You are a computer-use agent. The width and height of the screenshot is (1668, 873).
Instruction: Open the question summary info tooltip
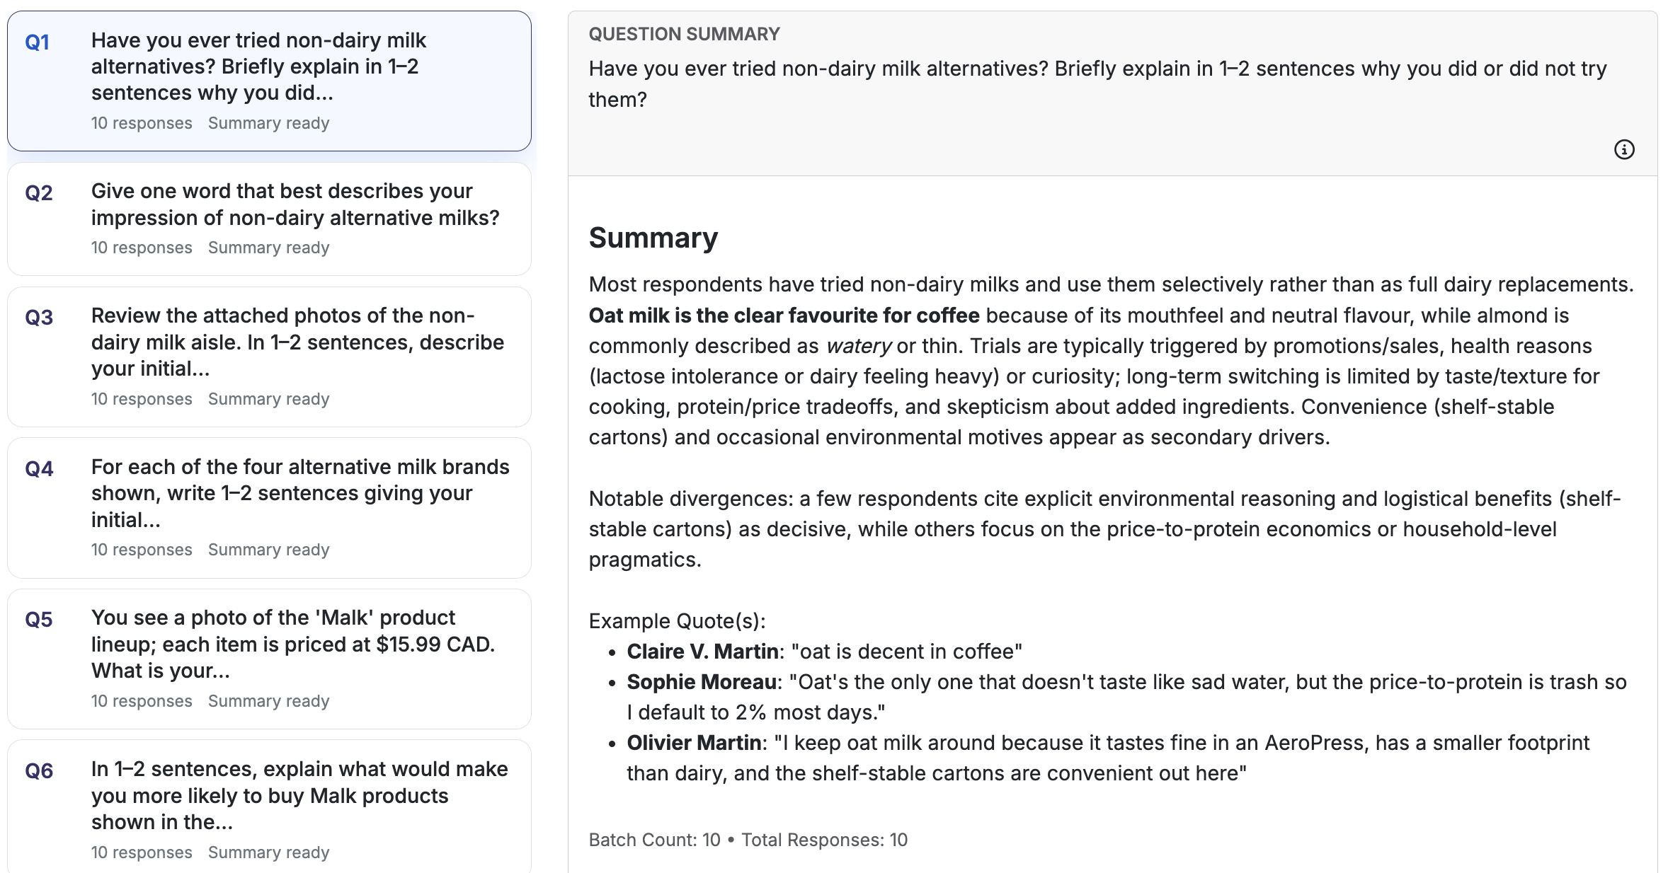[x=1625, y=149]
